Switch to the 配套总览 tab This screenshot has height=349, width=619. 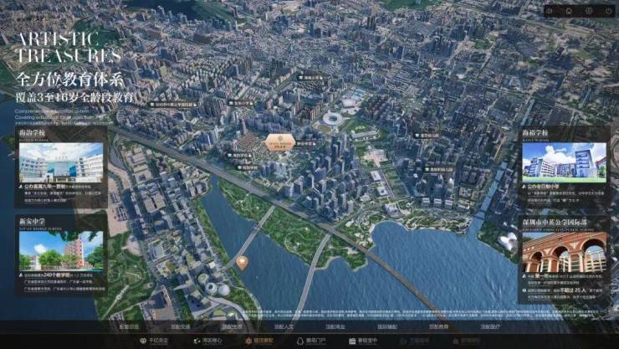pos(129,326)
